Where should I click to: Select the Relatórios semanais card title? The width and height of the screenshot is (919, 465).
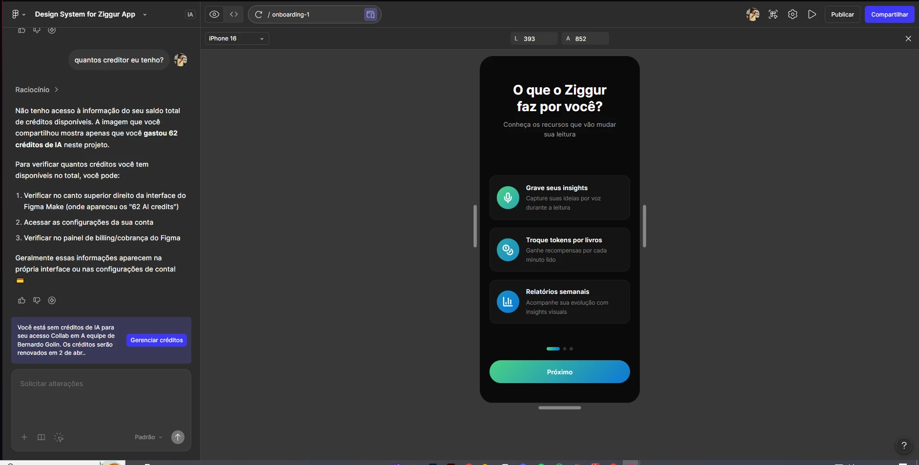(557, 291)
